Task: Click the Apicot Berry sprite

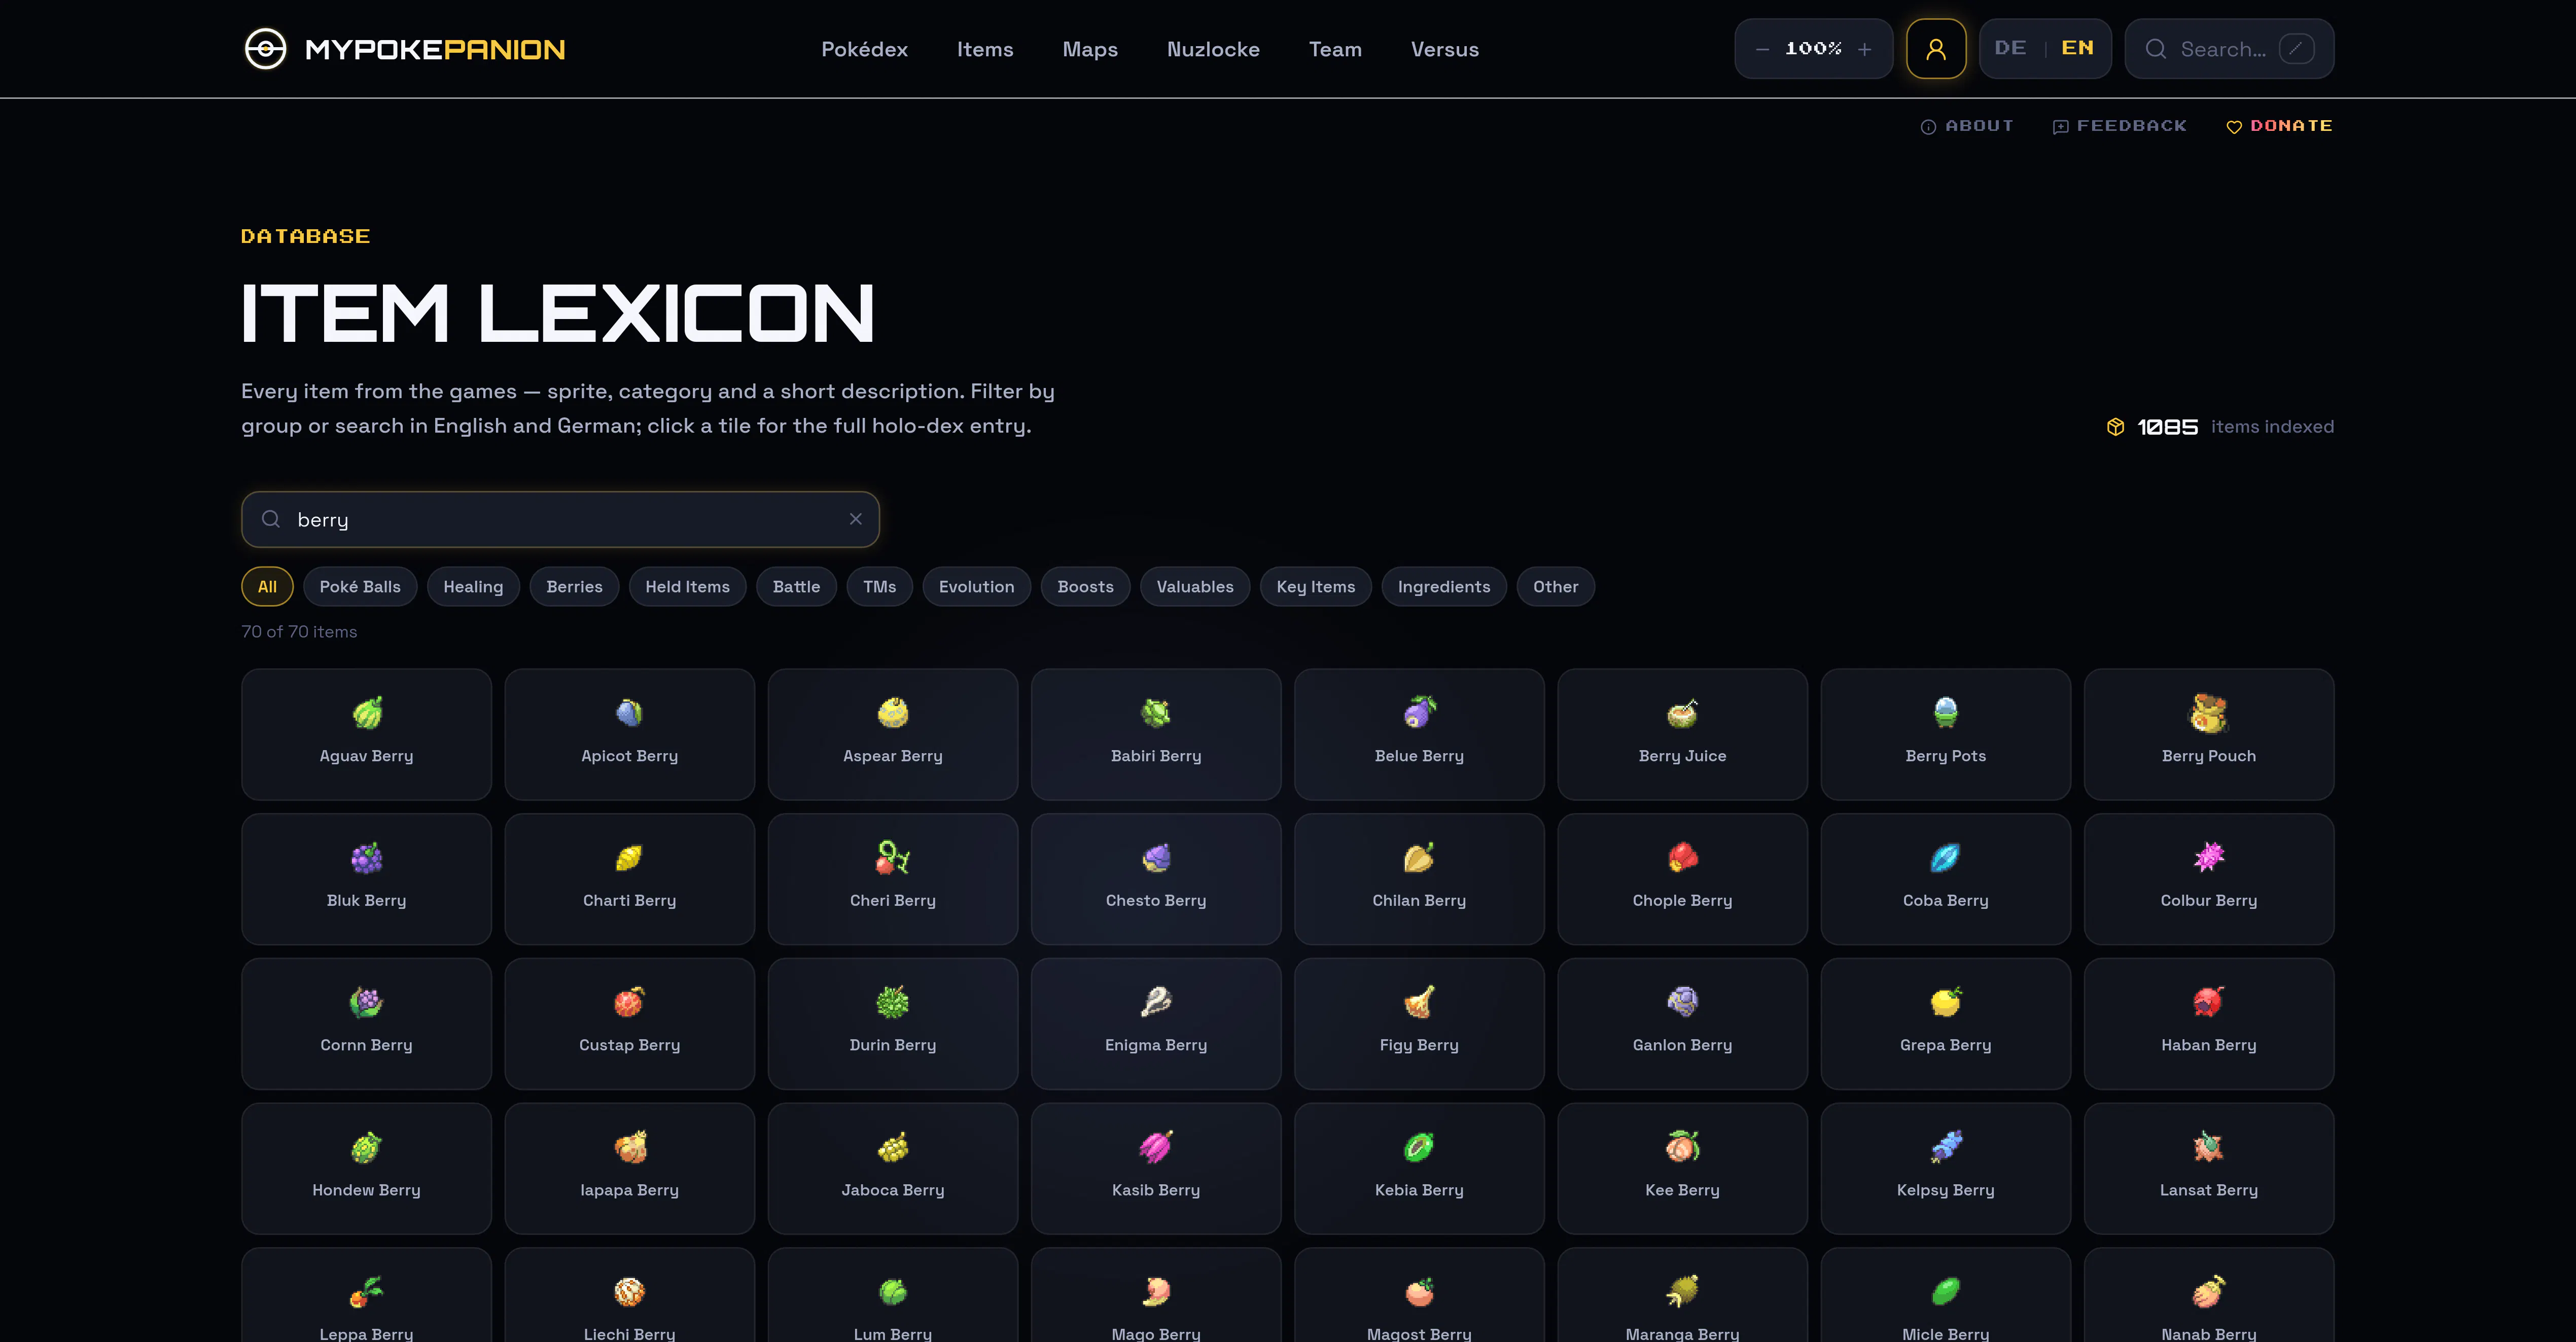Action: tap(630, 713)
